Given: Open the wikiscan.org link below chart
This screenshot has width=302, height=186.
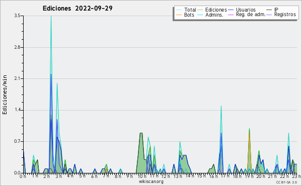Looking at the screenshot, I should [151, 181].
